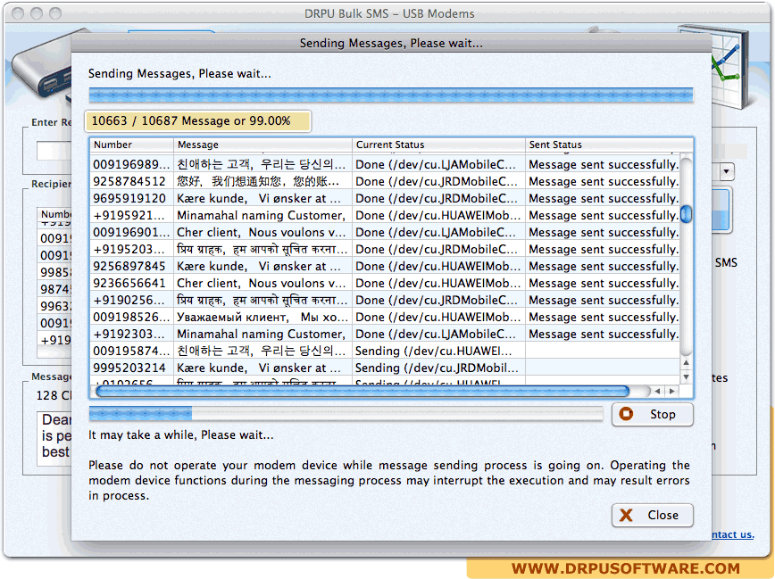The image size is (775, 579).
Task: Select the row with number 9995203214
Action: [385, 368]
